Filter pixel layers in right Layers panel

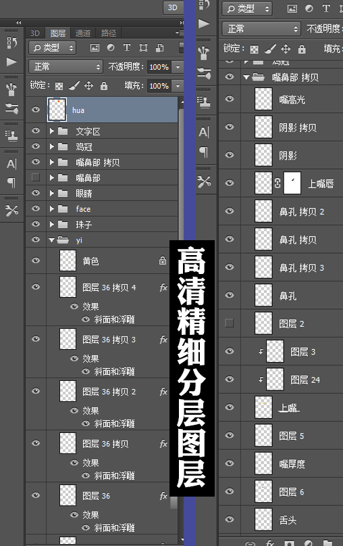292,9
